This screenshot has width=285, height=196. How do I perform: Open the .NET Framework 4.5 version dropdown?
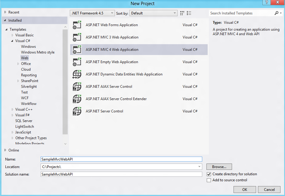click(92, 13)
